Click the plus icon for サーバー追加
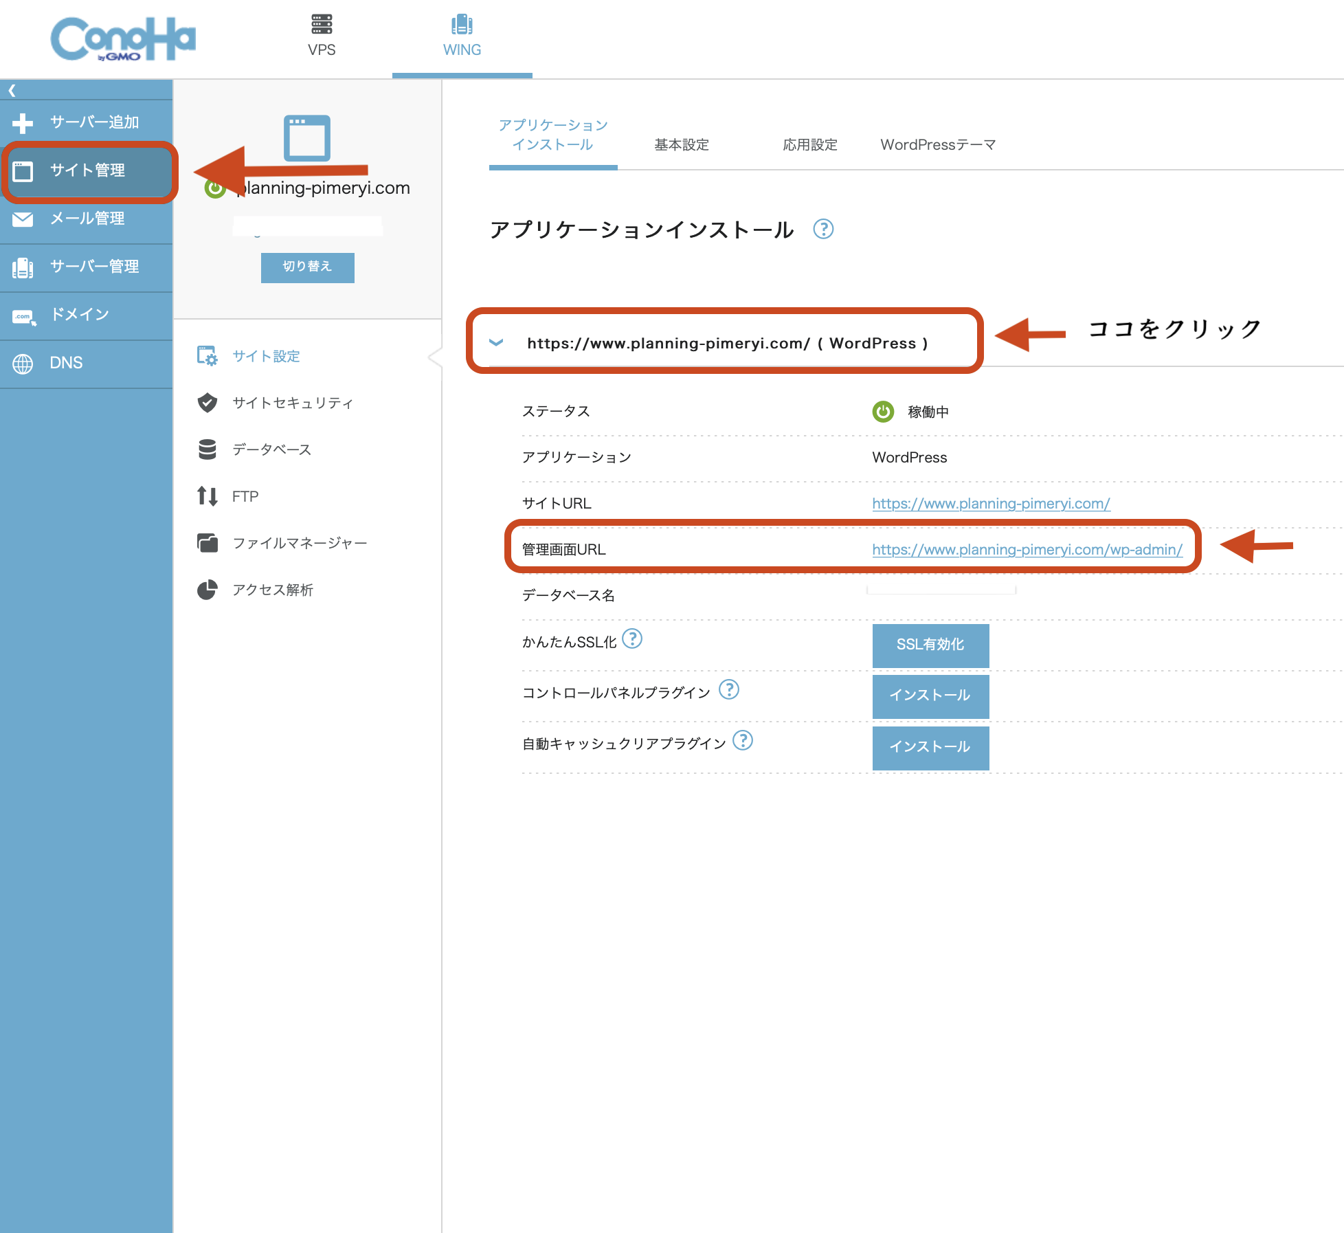 23,123
